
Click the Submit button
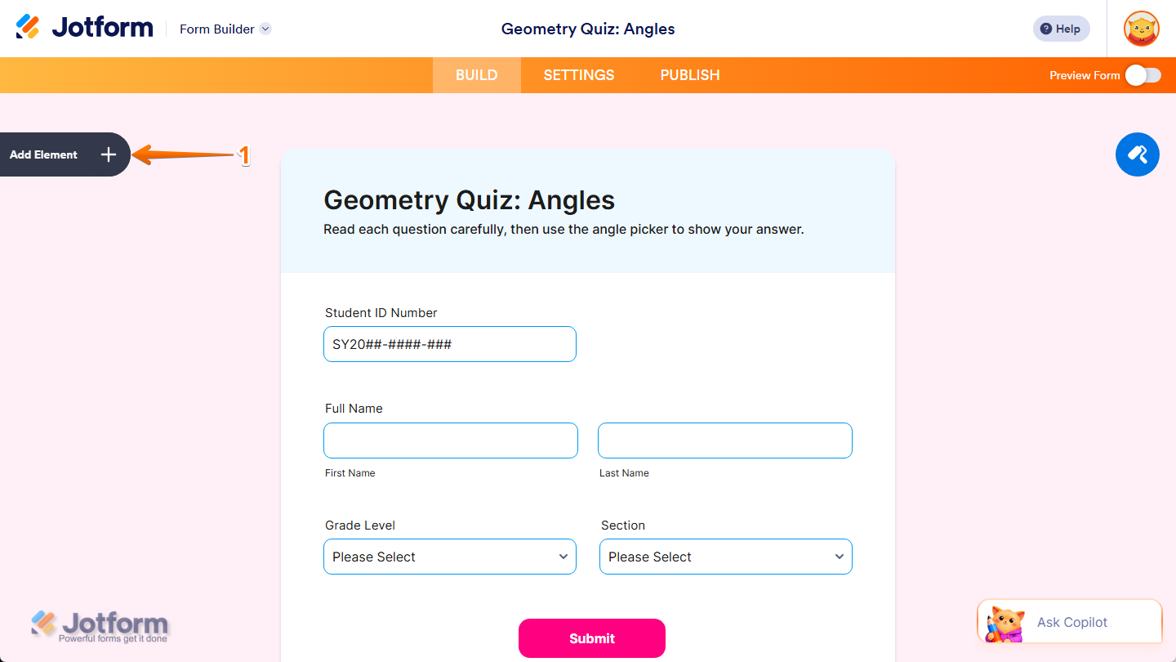591,638
